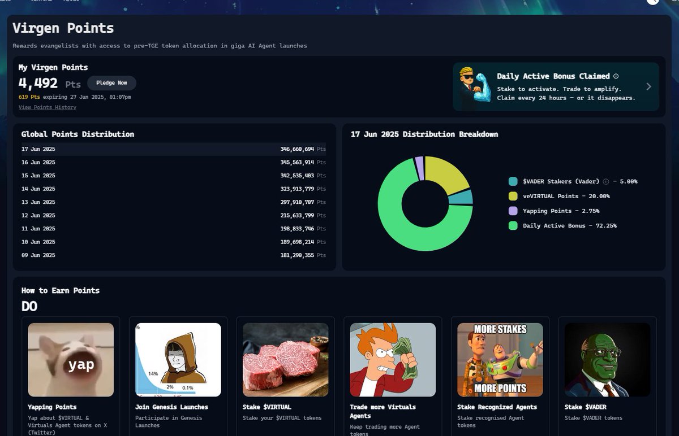
Task: Expand Daily Active Bonus chevron arrow
Action: [648, 86]
